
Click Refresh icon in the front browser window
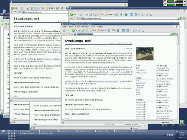coord(83,31)
